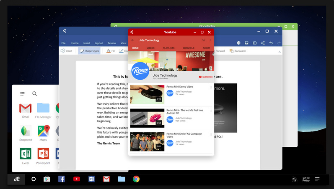Click the home circle icon in taskbar
This screenshot has width=334, height=189.
[x=34, y=179]
